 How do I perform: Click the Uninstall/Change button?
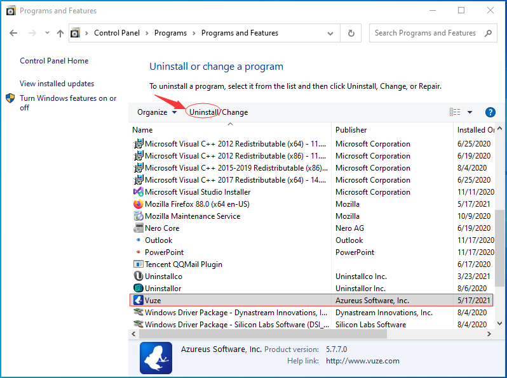click(219, 112)
